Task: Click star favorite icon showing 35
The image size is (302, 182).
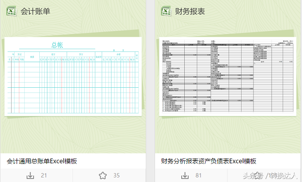Action: point(103,175)
